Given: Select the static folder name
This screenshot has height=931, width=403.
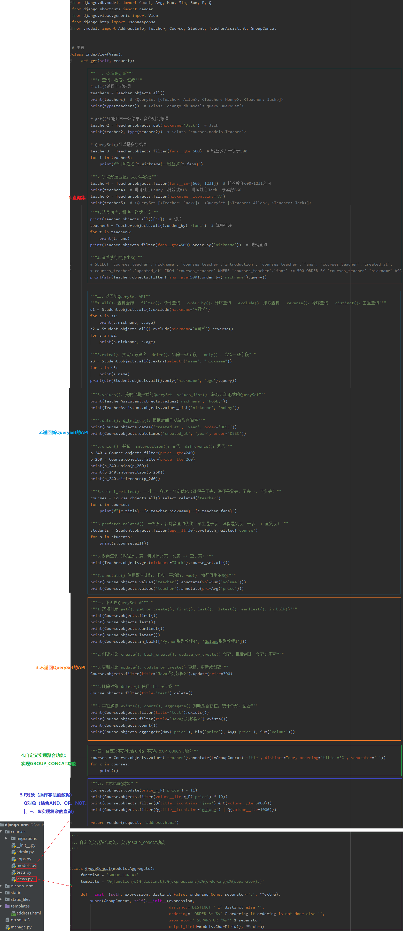Looking at the screenshot, I should pos(16,893).
